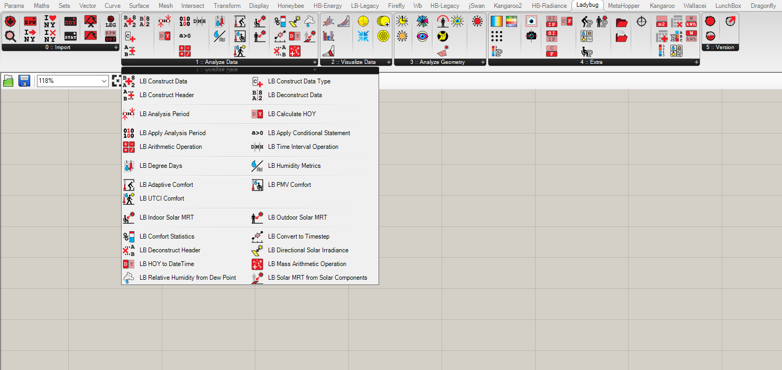Click the blue-to-red gradient legend icon in Extra panel

pos(496,21)
